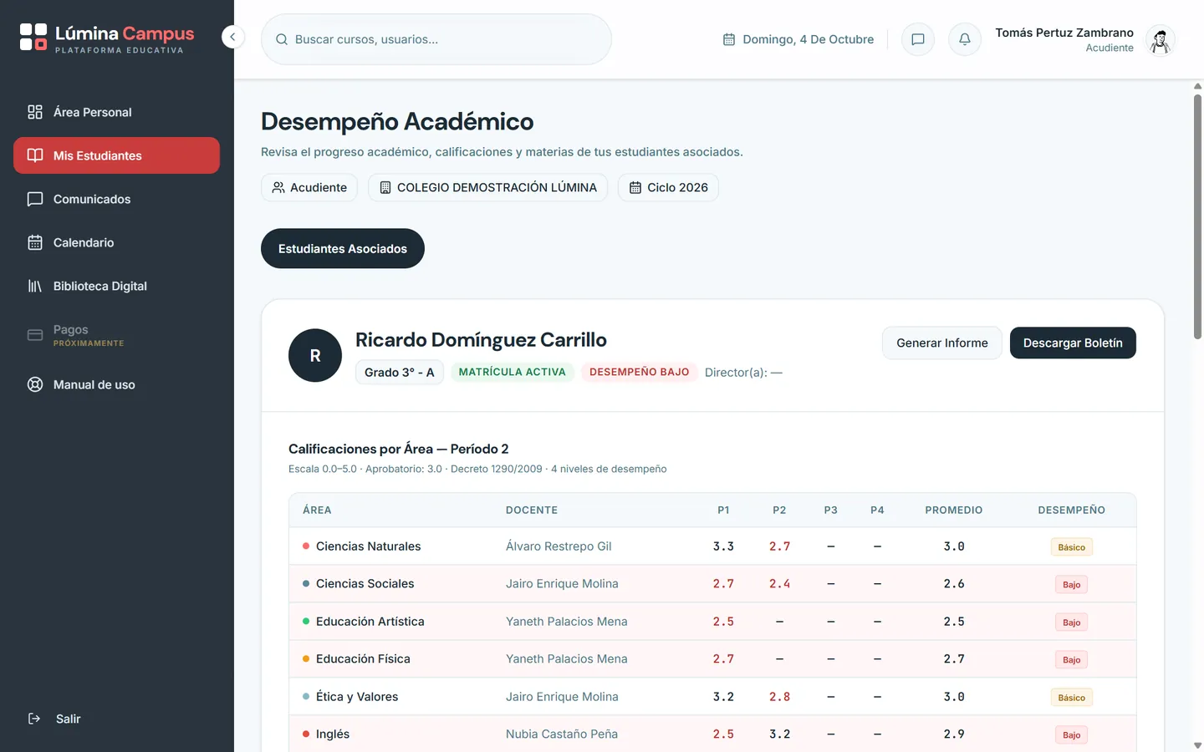
Task: Click the Descargar Boletín button
Action: [x=1073, y=343]
